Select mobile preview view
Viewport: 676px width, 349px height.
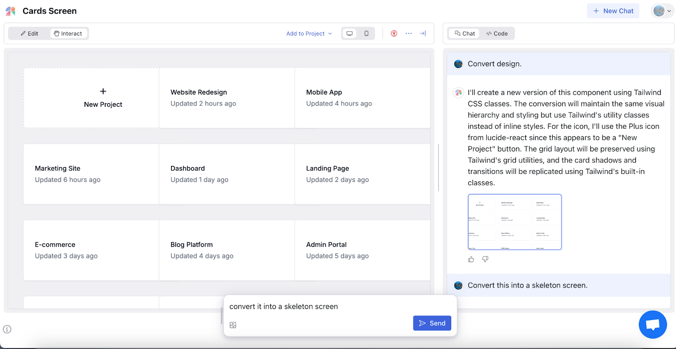[366, 34]
